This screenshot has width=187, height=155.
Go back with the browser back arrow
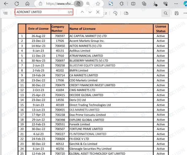[x=6, y=4]
